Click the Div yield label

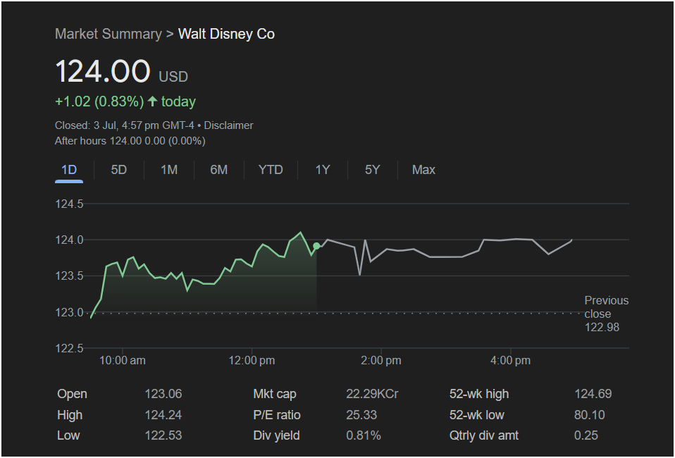point(276,435)
